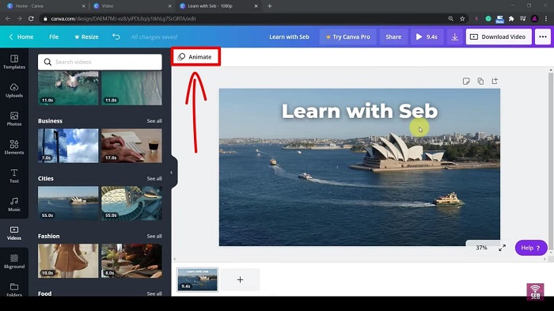Open the Photos panel

(14, 119)
